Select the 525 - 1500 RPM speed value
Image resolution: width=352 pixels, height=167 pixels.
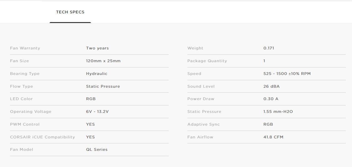pyautogui.click(x=287, y=74)
